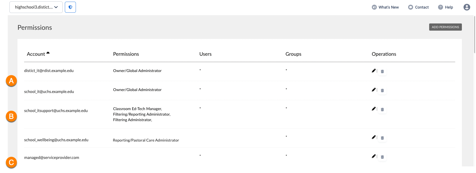Viewport: 476px width, 173px height.
Task: Click the ADD PERMISSIONS button
Action: click(446, 27)
